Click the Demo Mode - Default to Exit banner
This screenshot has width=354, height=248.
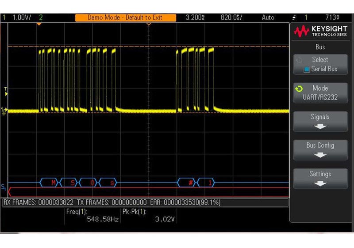[126, 18]
